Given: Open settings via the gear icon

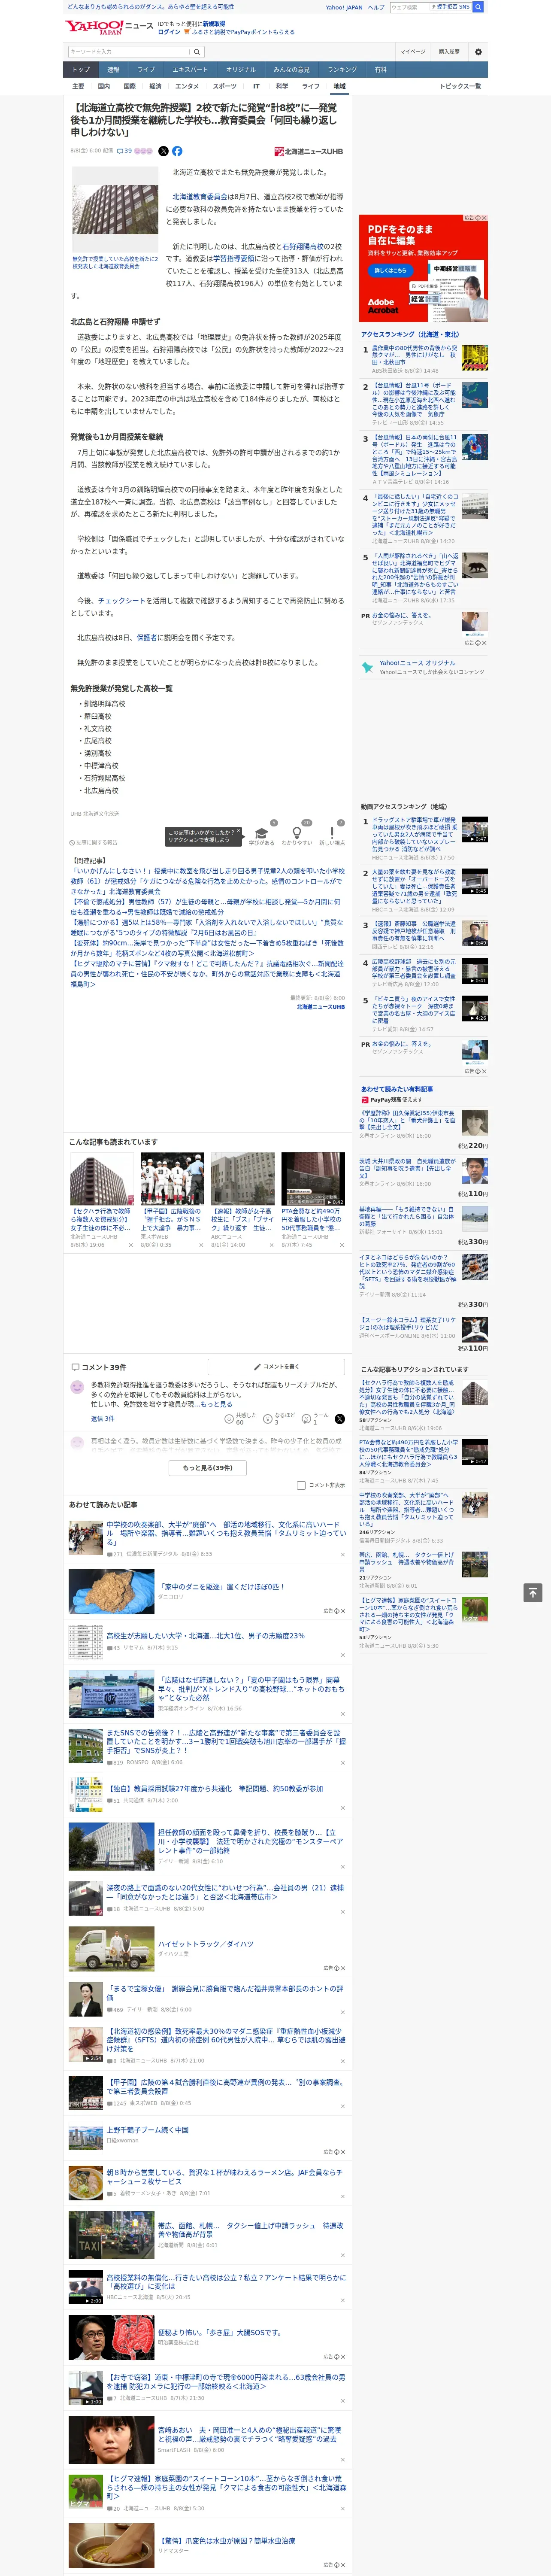Looking at the screenshot, I should 477,51.
